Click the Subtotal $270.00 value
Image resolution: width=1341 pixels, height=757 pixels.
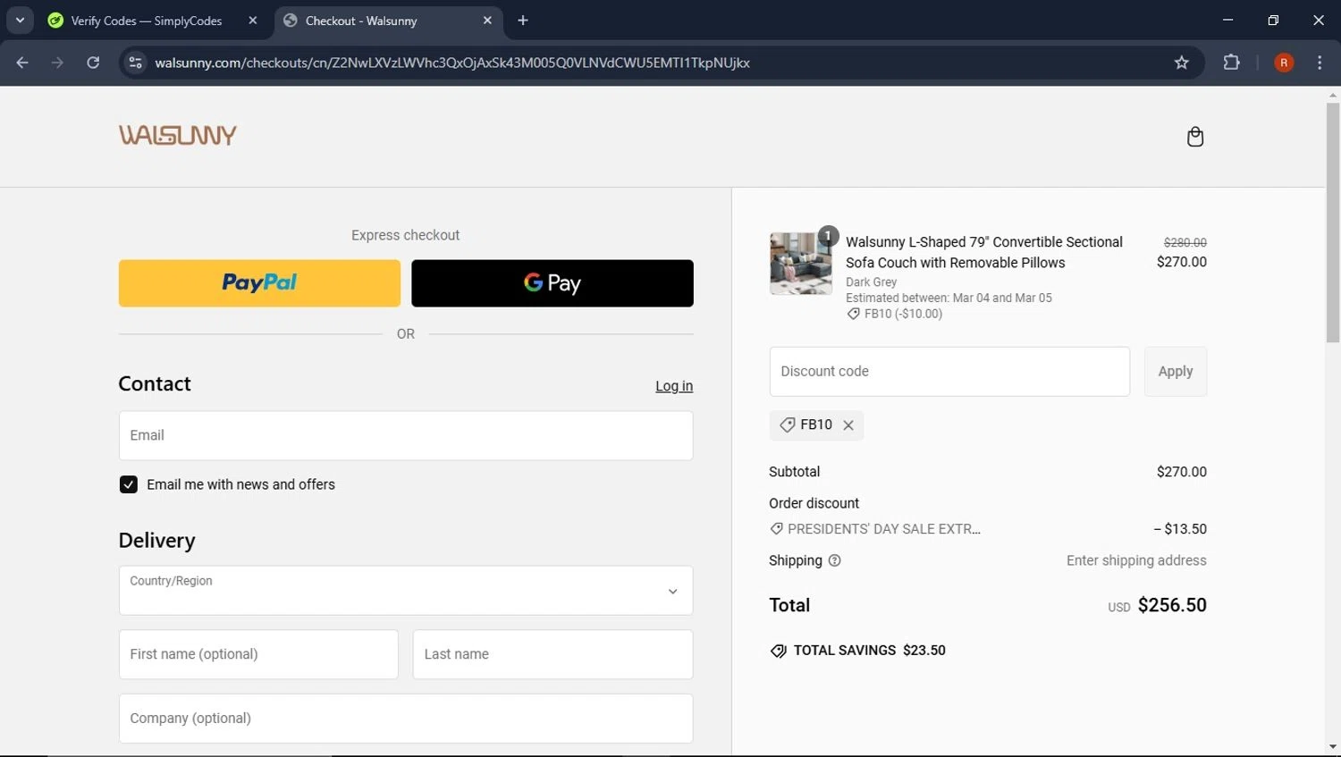click(x=1182, y=472)
